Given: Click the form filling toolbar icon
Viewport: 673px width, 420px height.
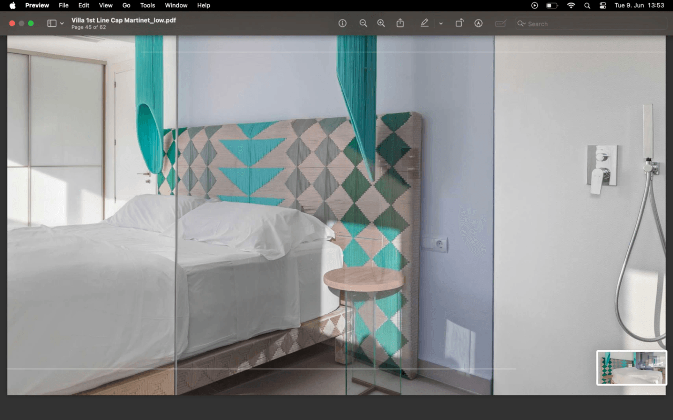Looking at the screenshot, I should pos(501,24).
